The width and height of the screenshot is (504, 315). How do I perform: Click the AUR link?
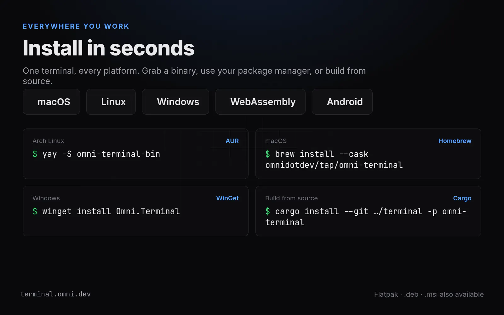232,141
